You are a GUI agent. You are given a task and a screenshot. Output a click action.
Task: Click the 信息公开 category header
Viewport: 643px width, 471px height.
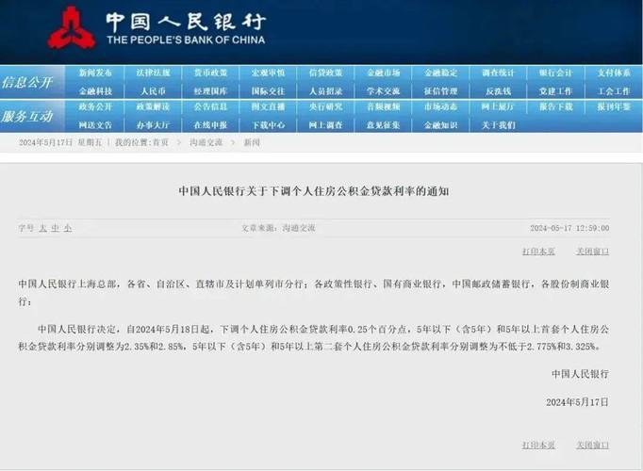[27, 82]
